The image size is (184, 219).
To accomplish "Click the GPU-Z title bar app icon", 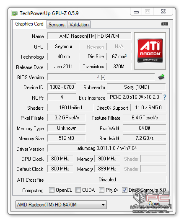I will coord(14,13).
